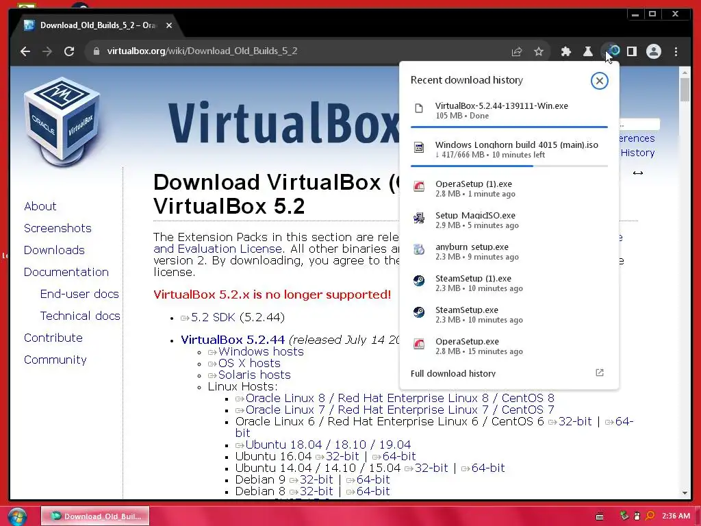Open the Chrome Labs flask icon
This screenshot has width=701, height=526.
(x=588, y=51)
